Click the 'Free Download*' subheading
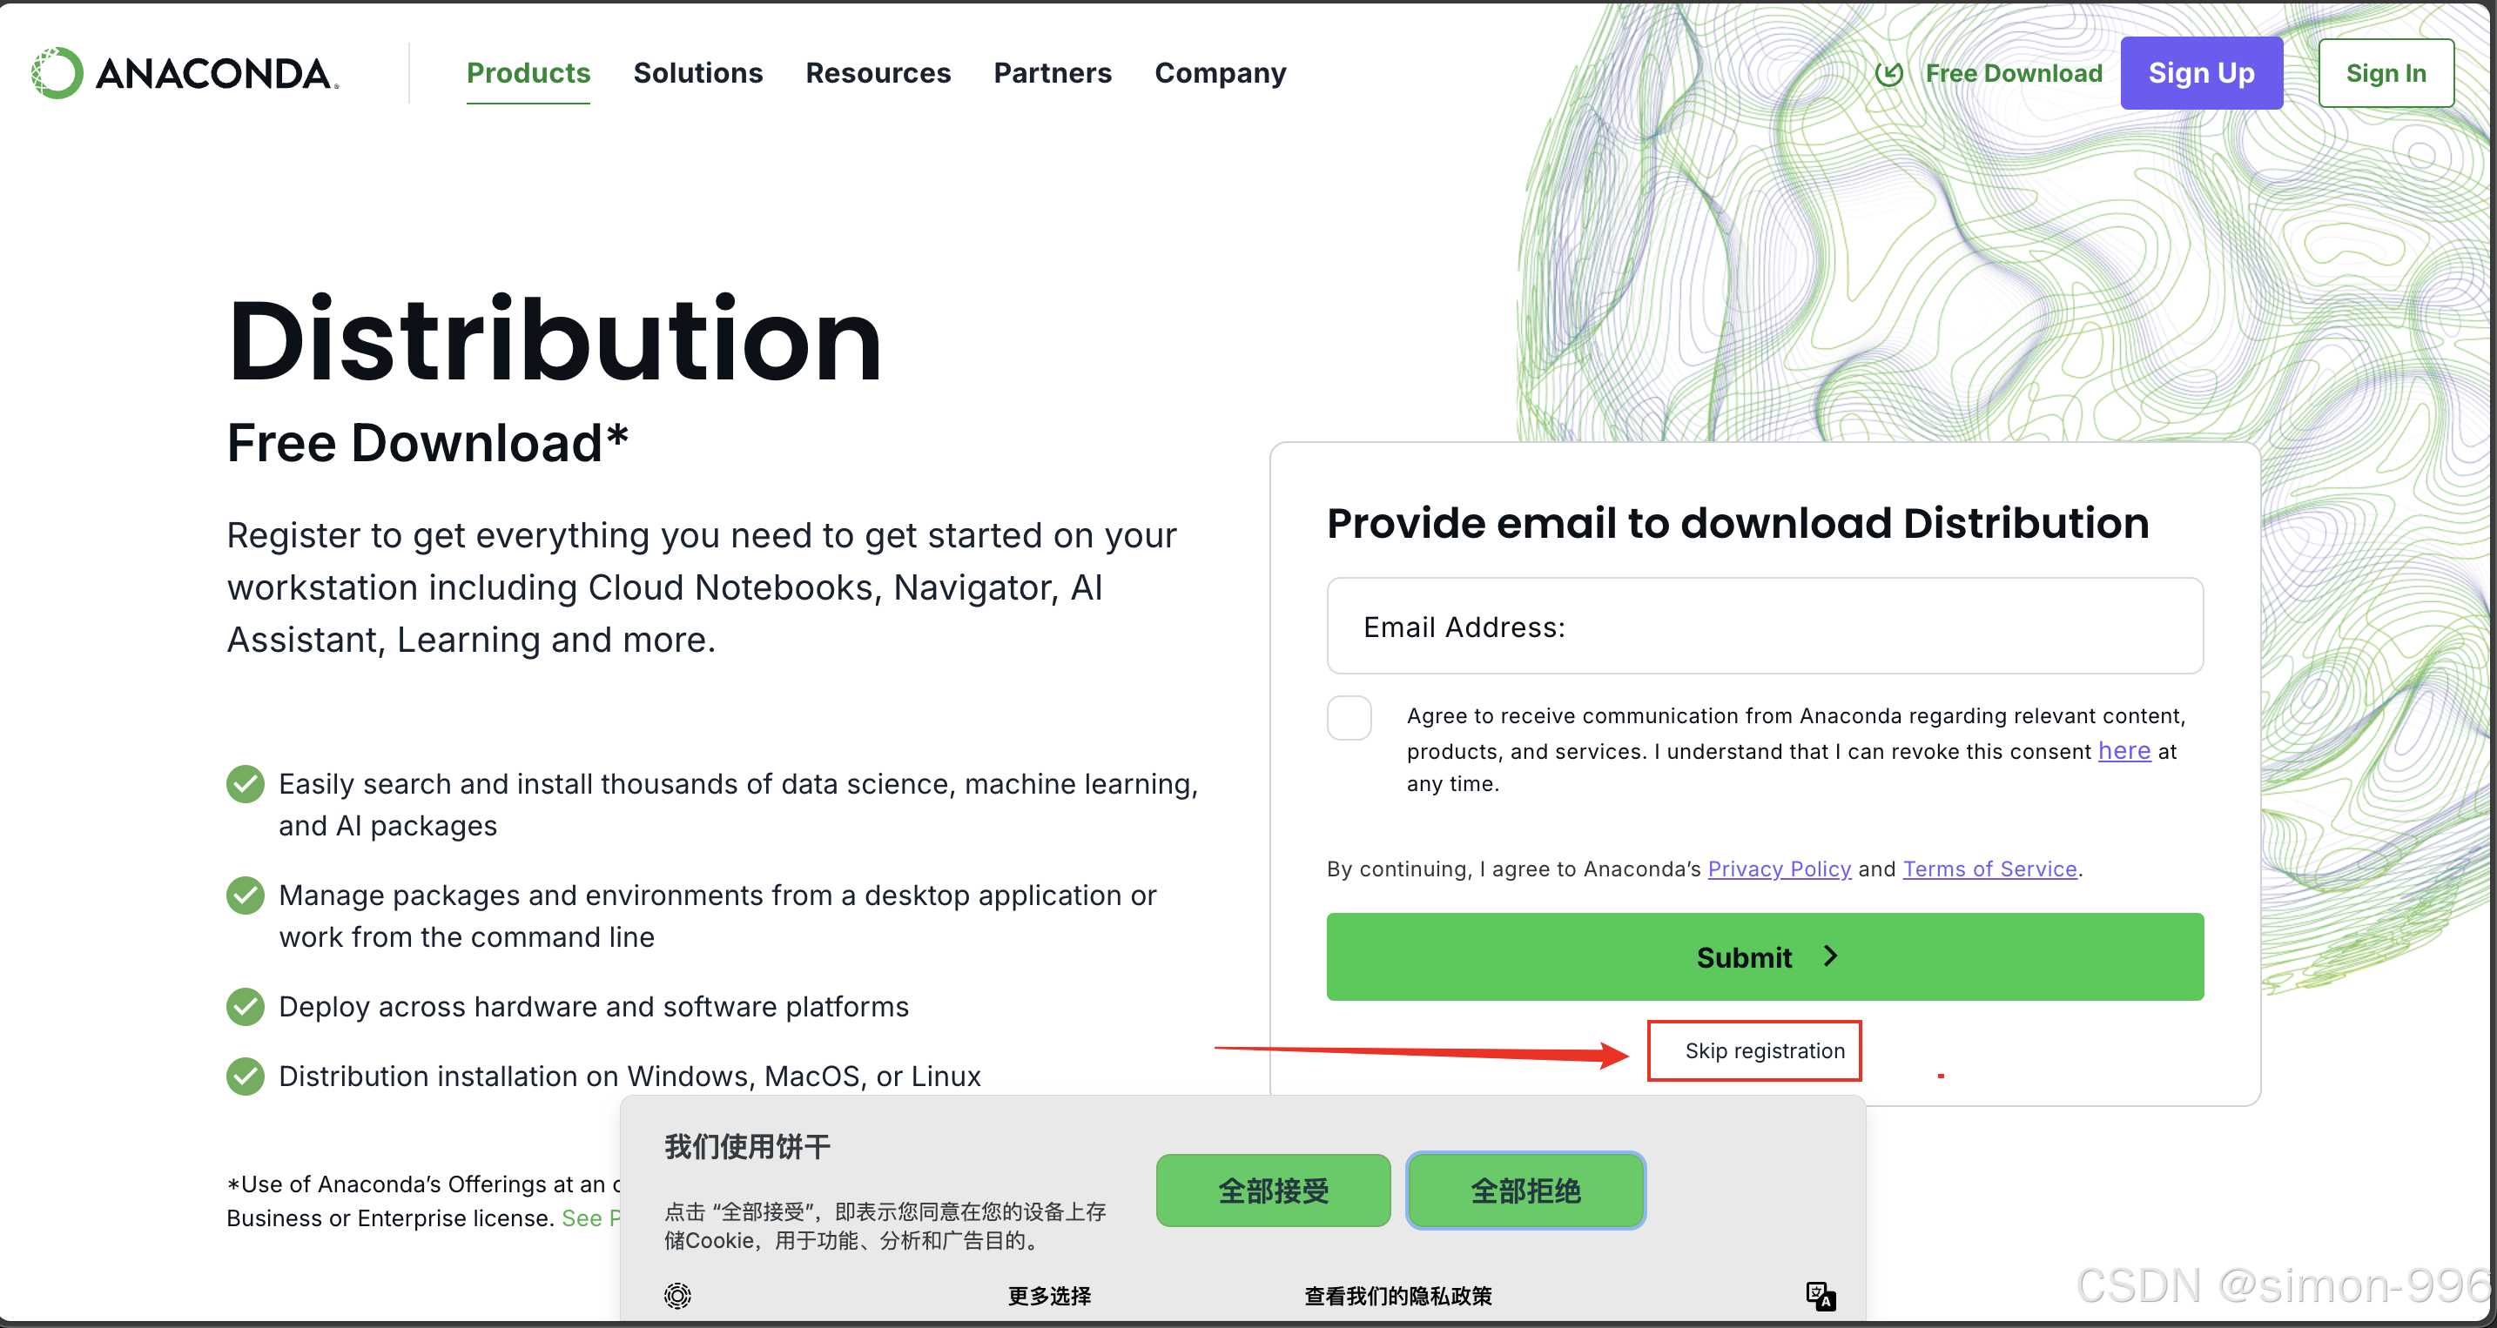 [427, 444]
